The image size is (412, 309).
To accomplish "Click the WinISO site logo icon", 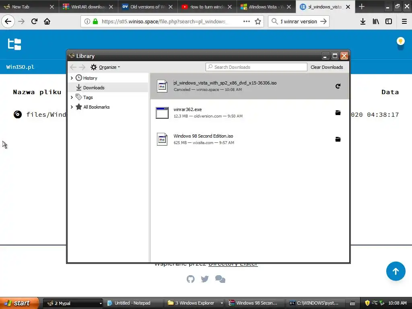I will [14, 44].
